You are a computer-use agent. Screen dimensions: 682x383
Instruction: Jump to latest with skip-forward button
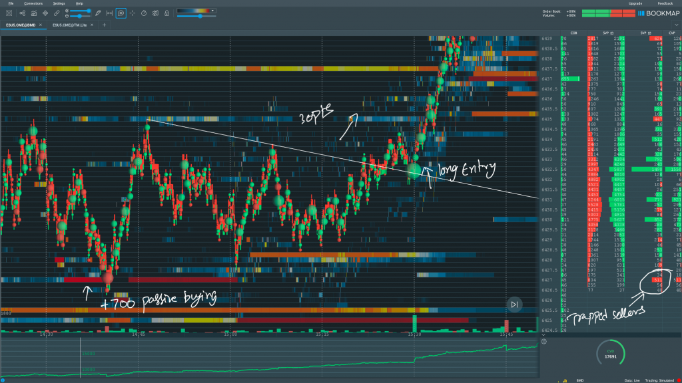click(x=514, y=305)
